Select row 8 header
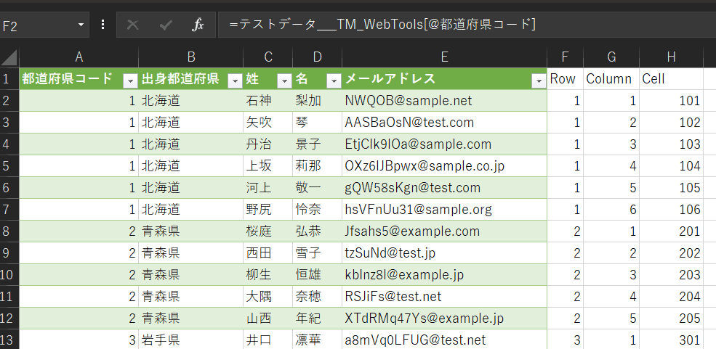 pos(9,231)
